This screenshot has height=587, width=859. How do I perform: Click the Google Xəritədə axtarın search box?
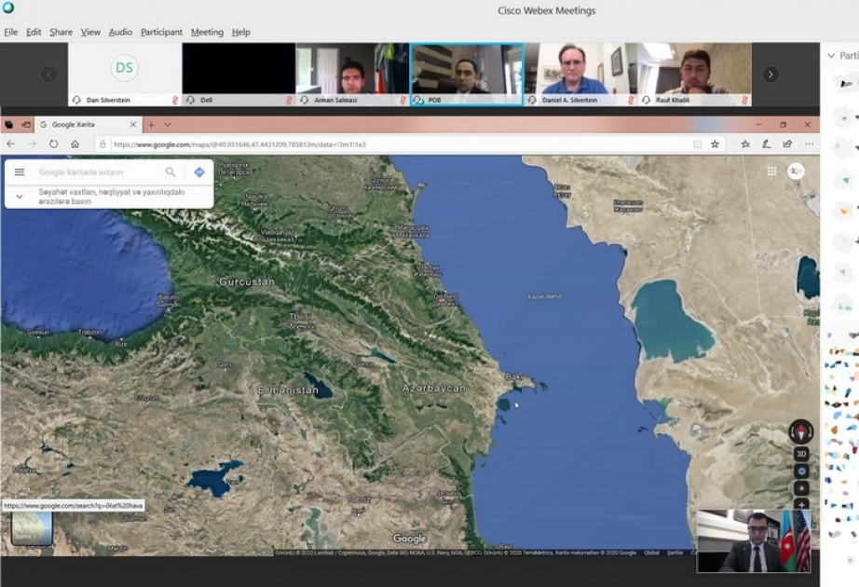[99, 172]
